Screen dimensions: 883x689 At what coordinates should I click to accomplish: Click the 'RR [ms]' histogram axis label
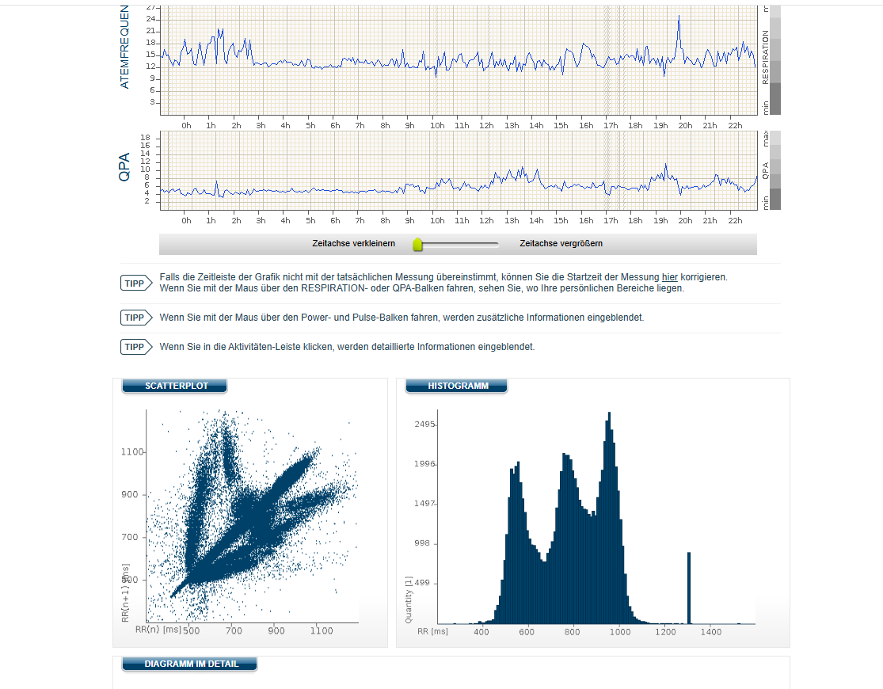(432, 631)
